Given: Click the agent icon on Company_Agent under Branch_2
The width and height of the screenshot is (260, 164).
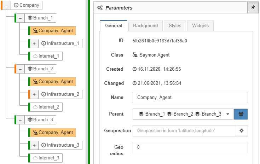Looking at the screenshot, I should (35, 82).
